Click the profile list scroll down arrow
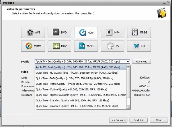Screen dimensions: 172x127 (x=128, y=107)
